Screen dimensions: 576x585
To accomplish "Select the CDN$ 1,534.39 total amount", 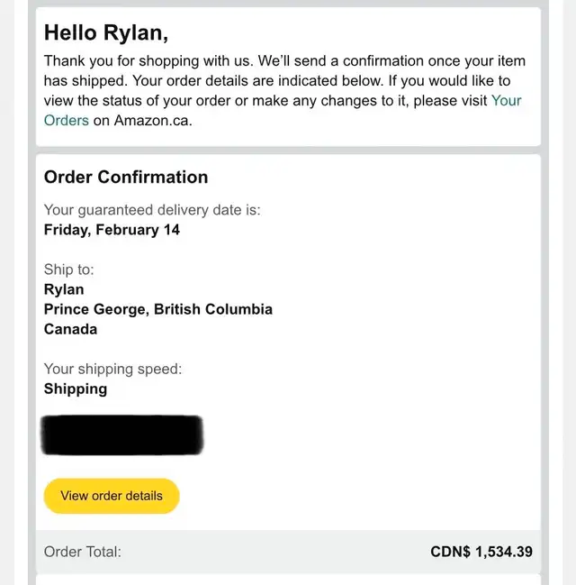I will 481,552.
